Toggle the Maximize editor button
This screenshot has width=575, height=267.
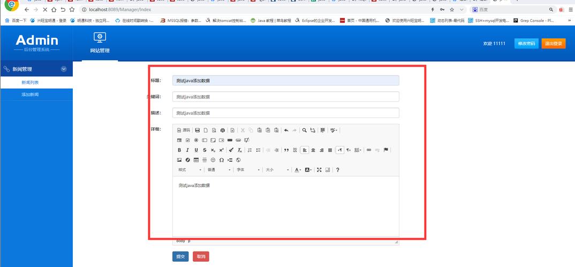(319, 170)
